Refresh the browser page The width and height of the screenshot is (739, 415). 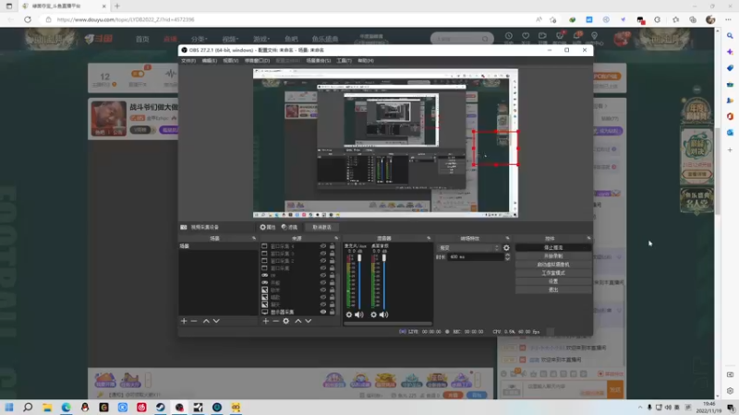pos(28,19)
